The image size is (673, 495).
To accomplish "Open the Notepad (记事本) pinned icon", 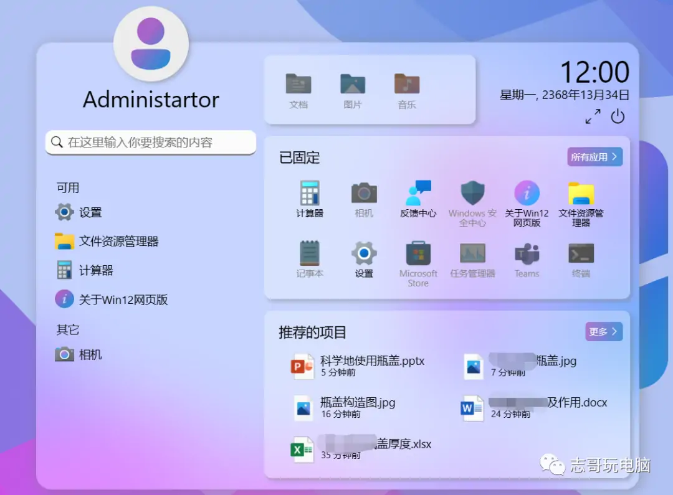I will [310, 255].
